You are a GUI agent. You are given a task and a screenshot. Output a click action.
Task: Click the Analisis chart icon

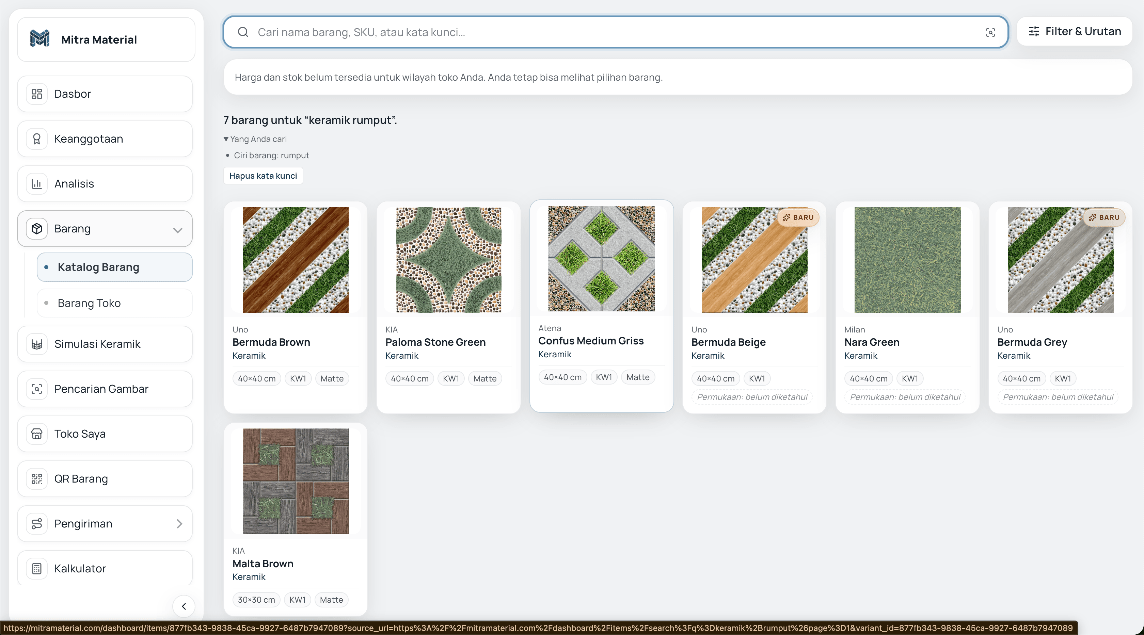(37, 184)
